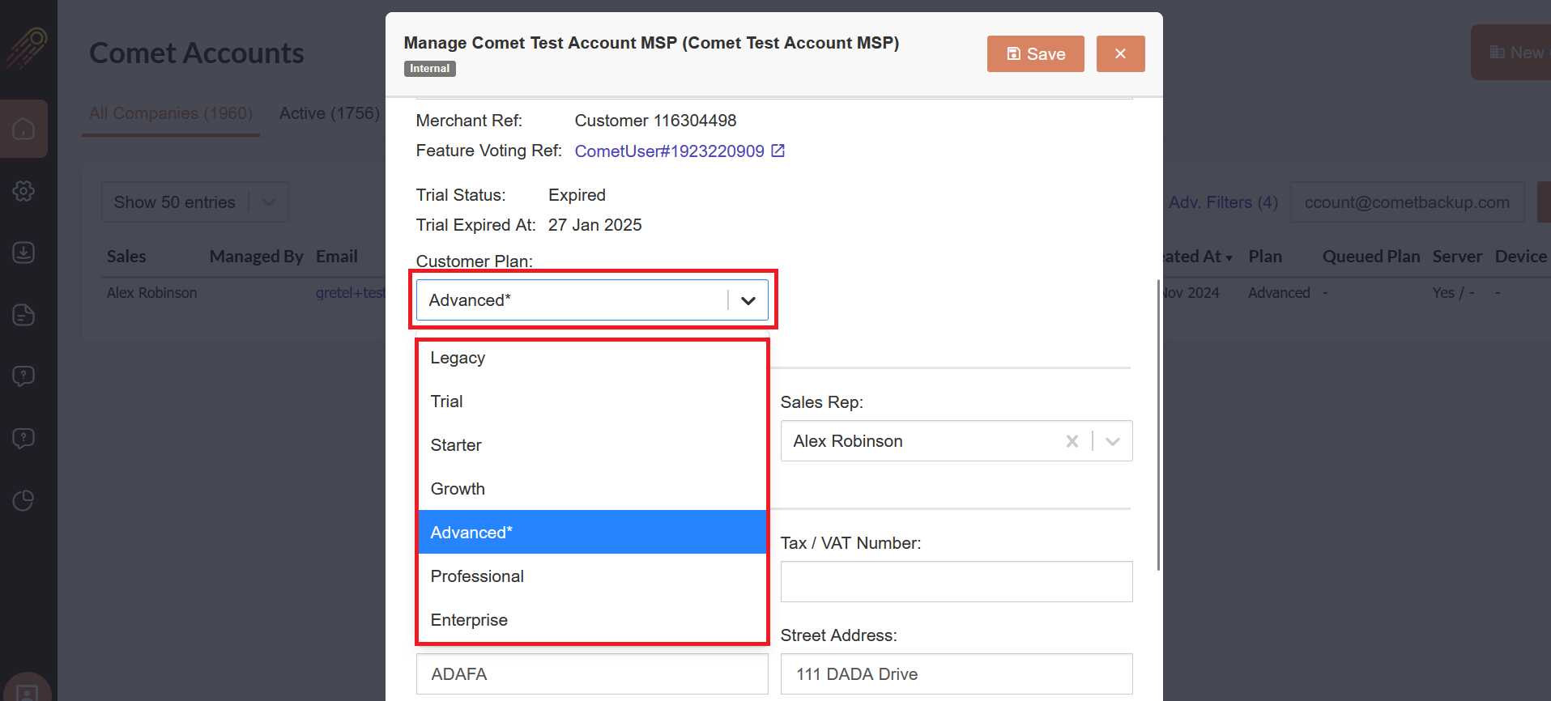Screen dimensions: 1551x701
Task: Click the Internal badge in the dialog header
Action: 429,69
